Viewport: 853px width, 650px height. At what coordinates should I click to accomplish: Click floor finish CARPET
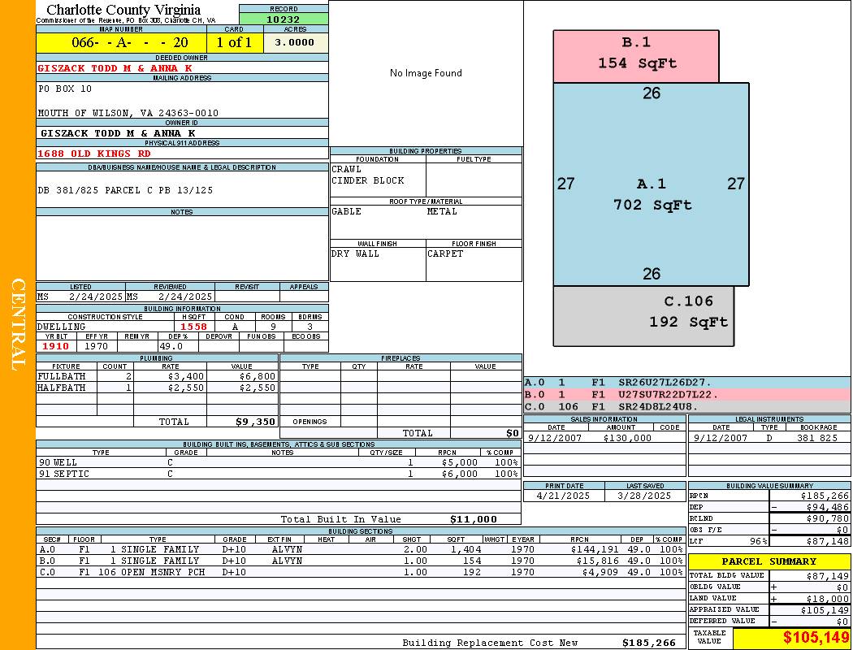coord(445,254)
